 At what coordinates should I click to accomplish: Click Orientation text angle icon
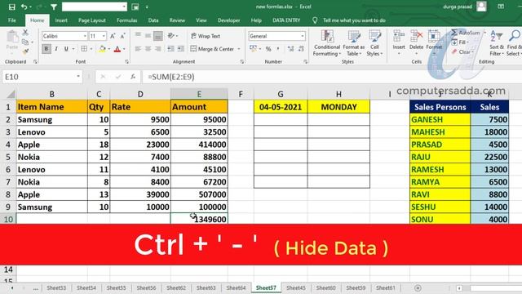[171, 36]
